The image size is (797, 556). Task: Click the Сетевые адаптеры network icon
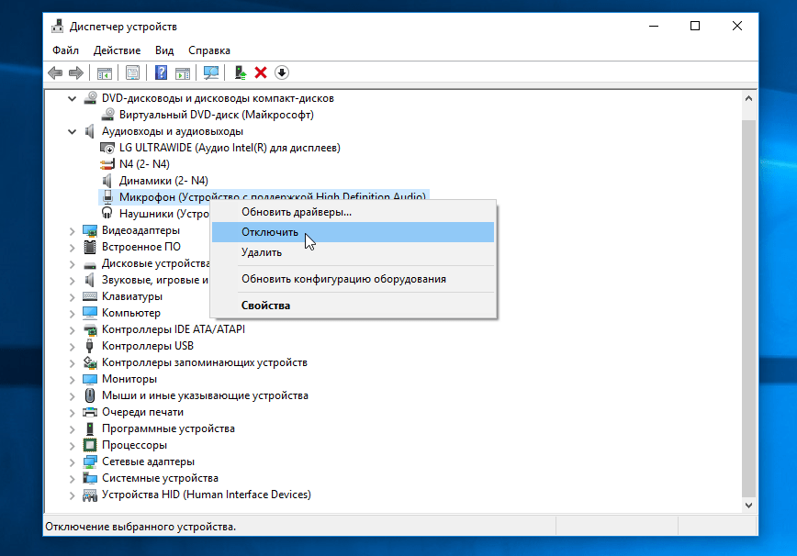point(90,461)
